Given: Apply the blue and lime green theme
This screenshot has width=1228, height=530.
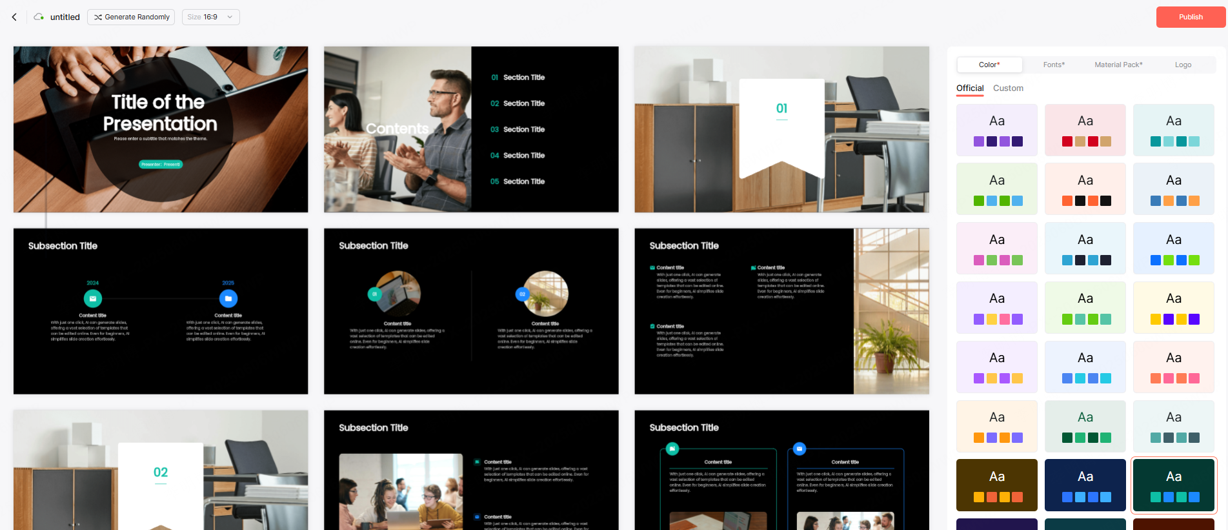Looking at the screenshot, I should tap(1174, 249).
